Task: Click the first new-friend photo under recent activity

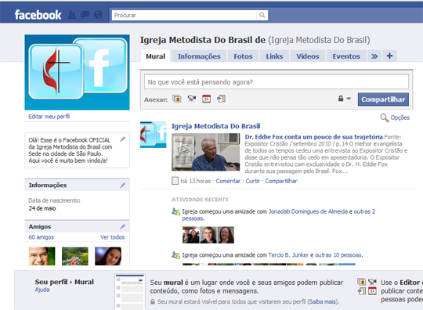Action: (x=190, y=235)
